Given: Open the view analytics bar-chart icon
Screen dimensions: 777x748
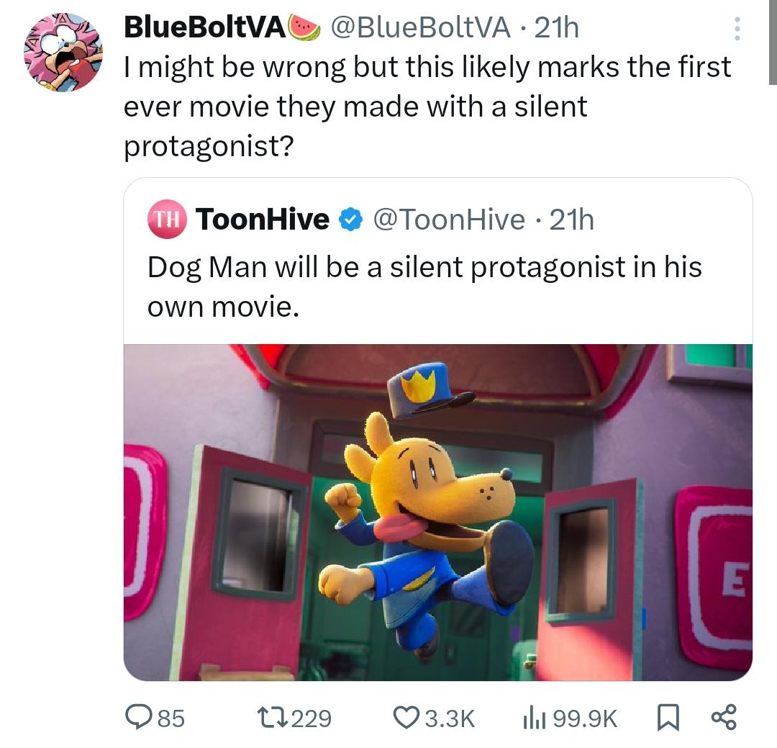Looking at the screenshot, I should tap(532, 718).
